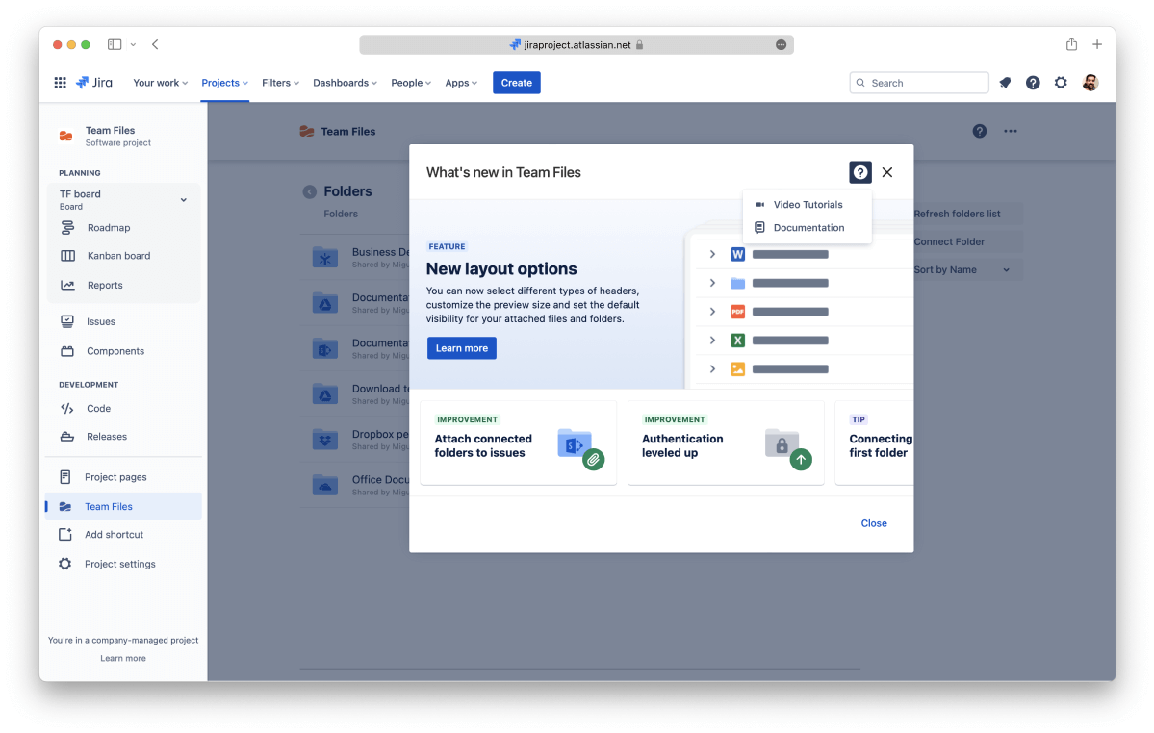Click the Office Docu folder icon

point(324,485)
